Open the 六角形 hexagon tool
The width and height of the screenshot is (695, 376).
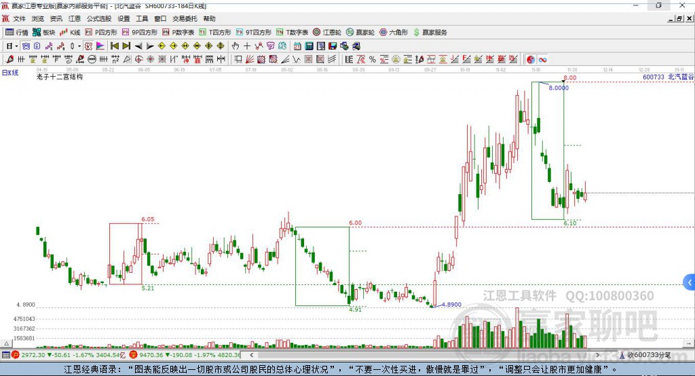click(394, 33)
